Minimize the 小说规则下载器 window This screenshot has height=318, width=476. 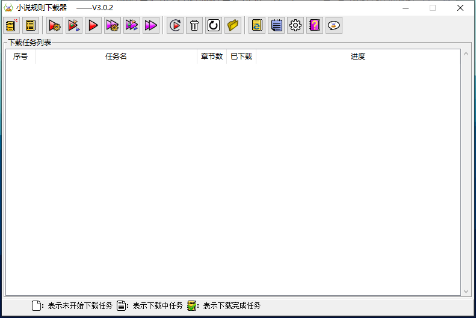[406, 8]
